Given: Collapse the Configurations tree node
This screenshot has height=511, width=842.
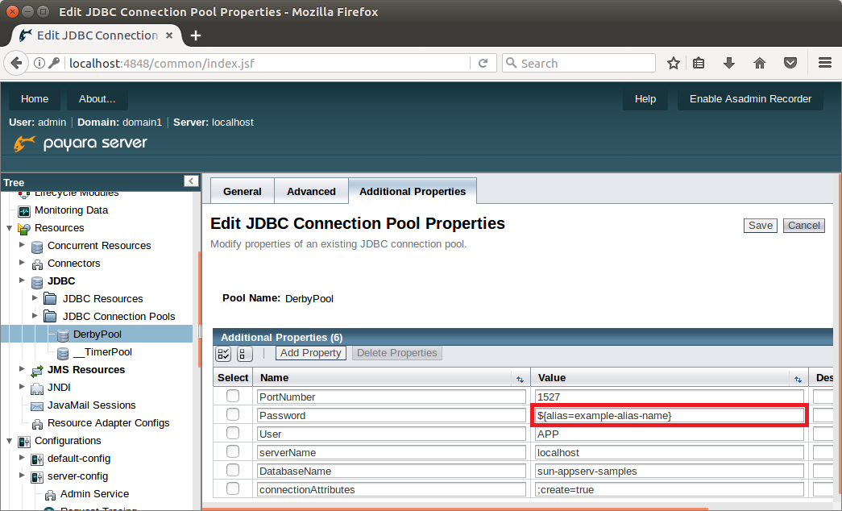Looking at the screenshot, I should pos(9,441).
